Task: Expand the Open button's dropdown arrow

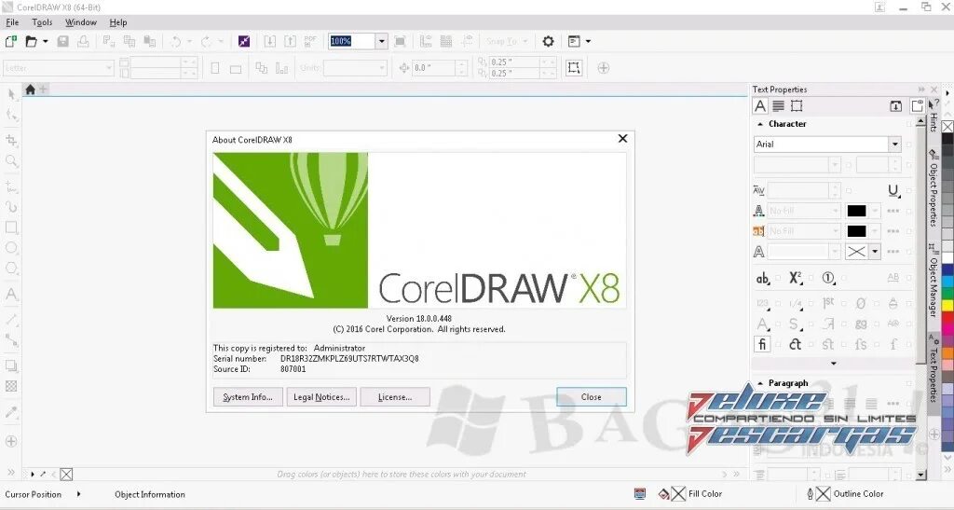Action: [45, 41]
